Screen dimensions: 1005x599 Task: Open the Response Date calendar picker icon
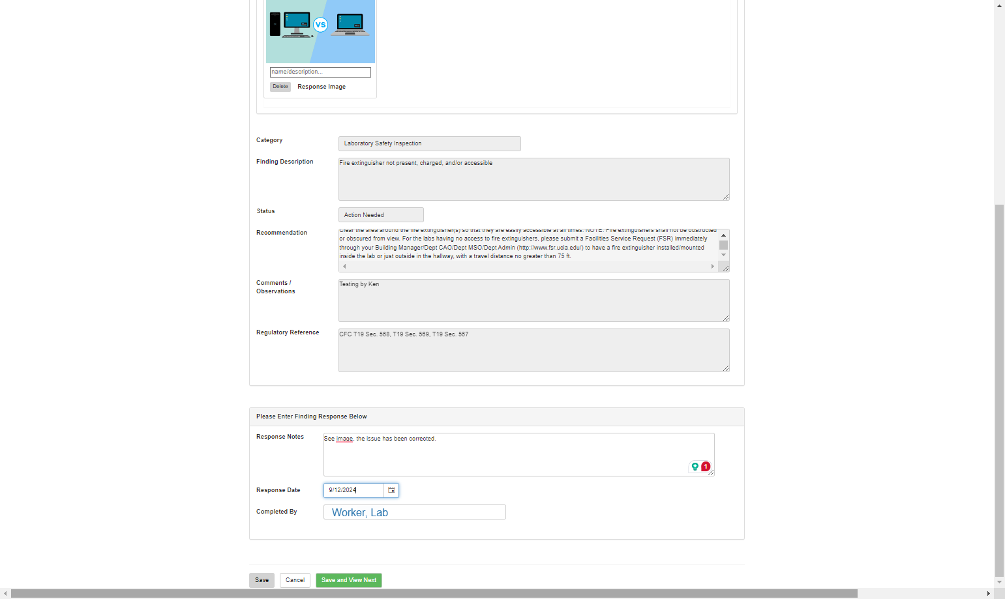click(391, 490)
